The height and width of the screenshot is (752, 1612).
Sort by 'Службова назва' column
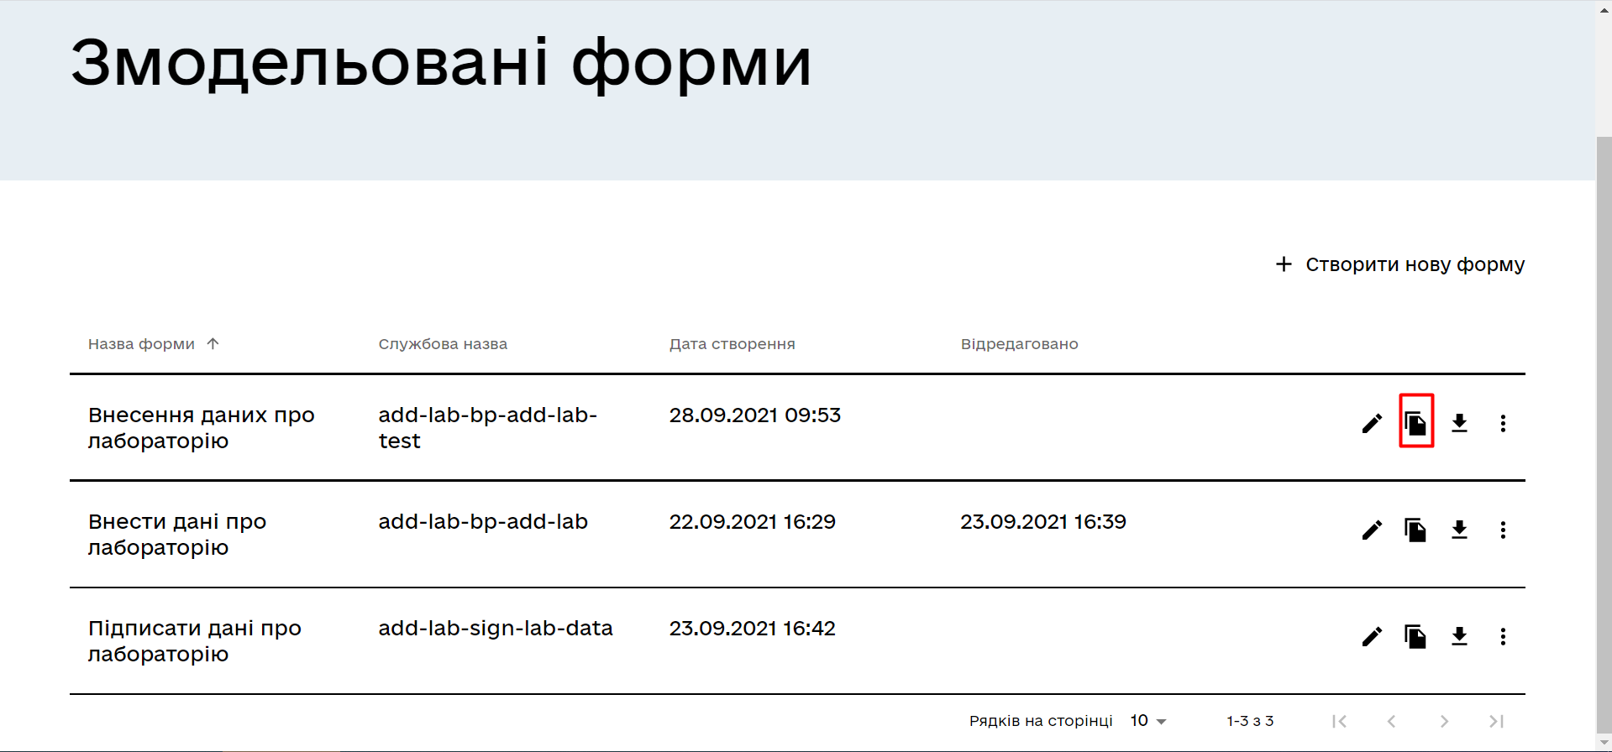coord(443,344)
